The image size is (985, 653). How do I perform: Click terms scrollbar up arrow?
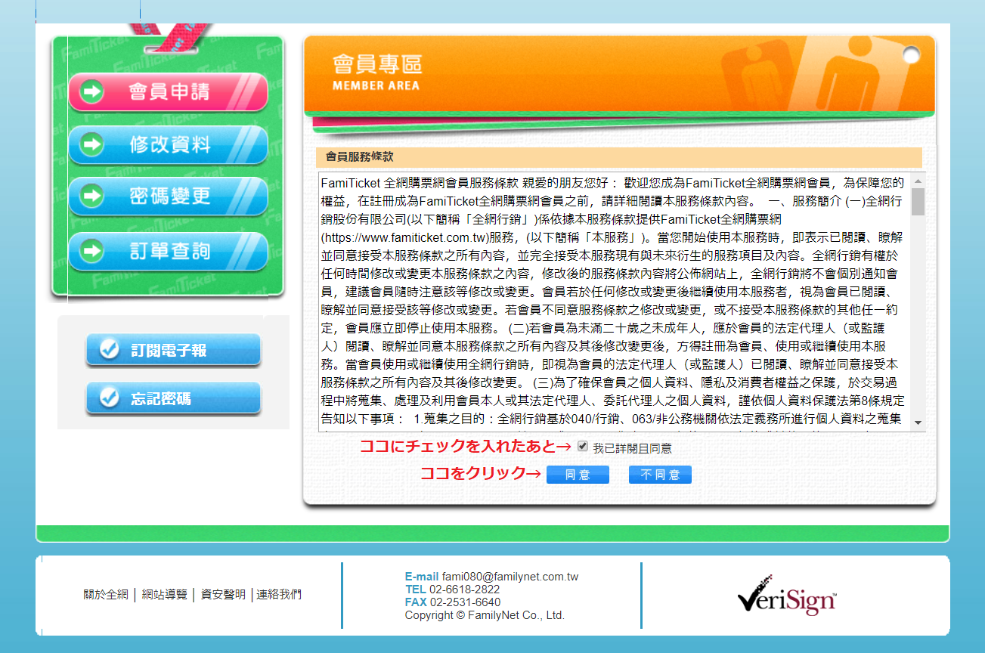(x=918, y=181)
